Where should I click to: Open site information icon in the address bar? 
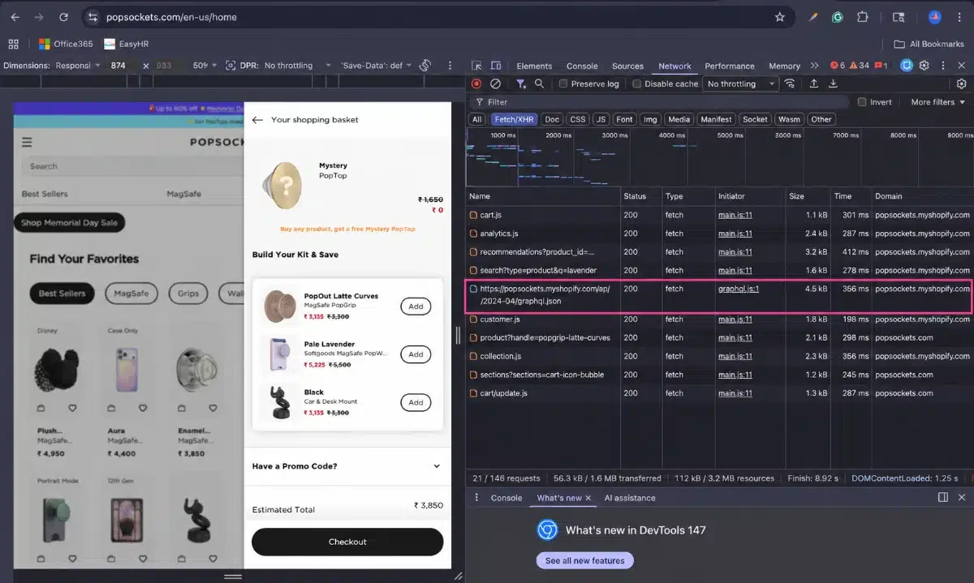click(93, 16)
